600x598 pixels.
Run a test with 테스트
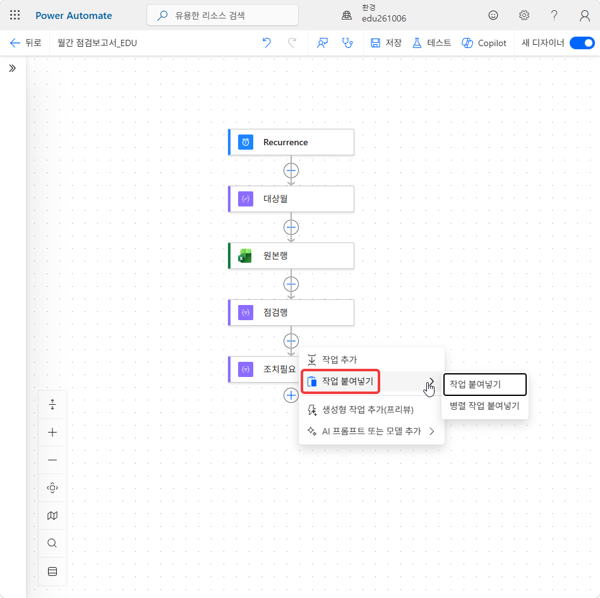[431, 43]
